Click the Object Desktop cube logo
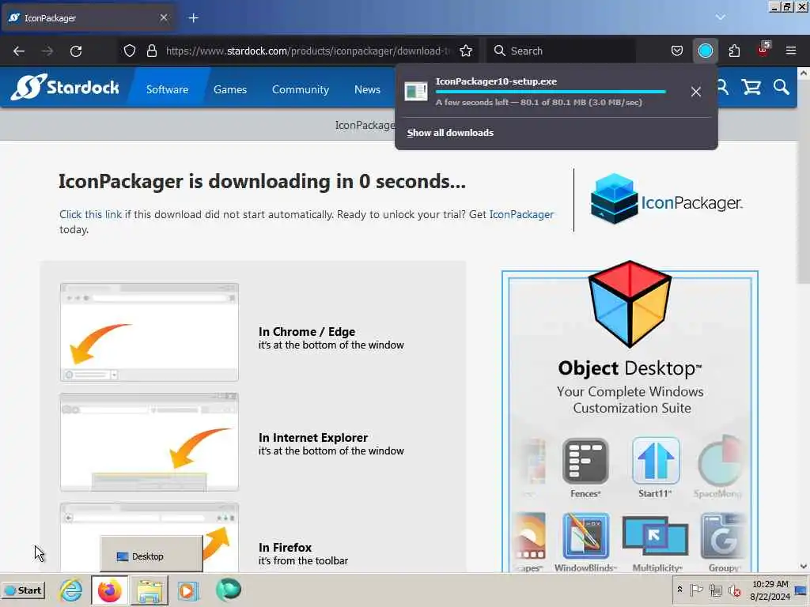The height and width of the screenshot is (607, 810). (x=630, y=303)
